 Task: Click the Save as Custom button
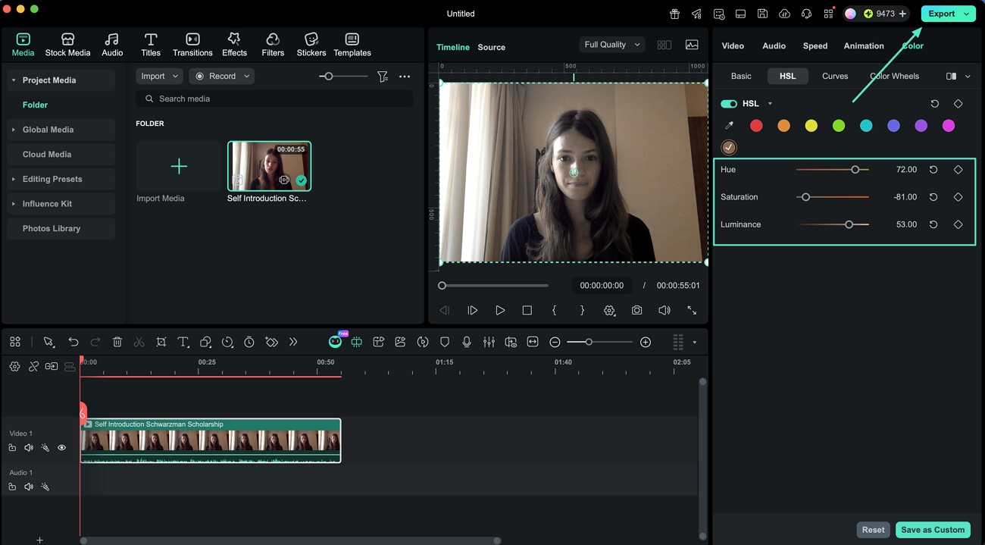click(933, 529)
